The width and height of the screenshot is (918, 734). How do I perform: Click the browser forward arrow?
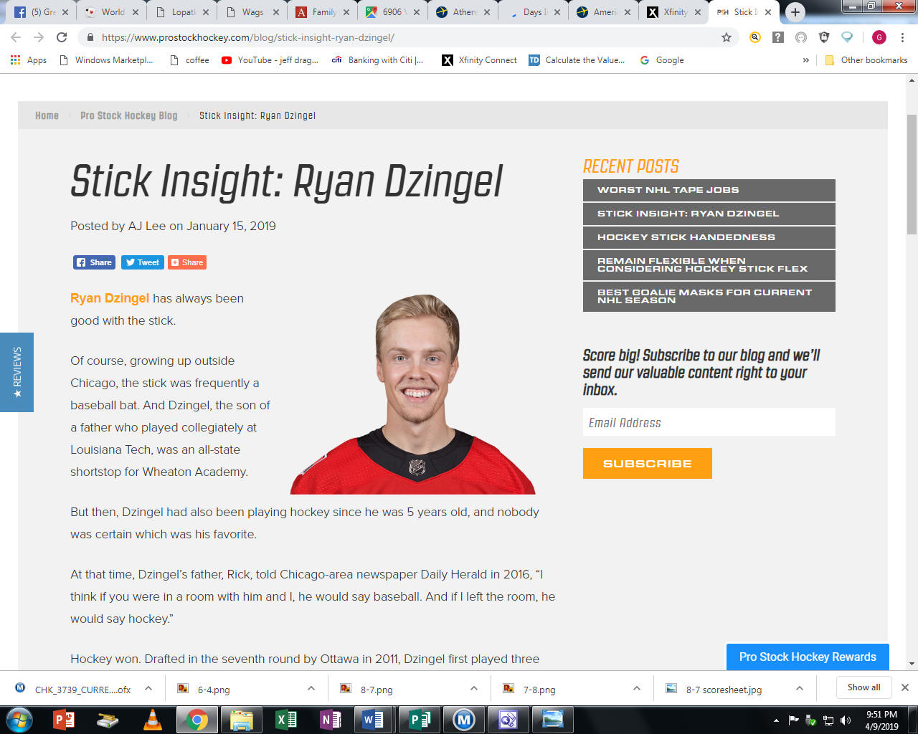(x=39, y=37)
